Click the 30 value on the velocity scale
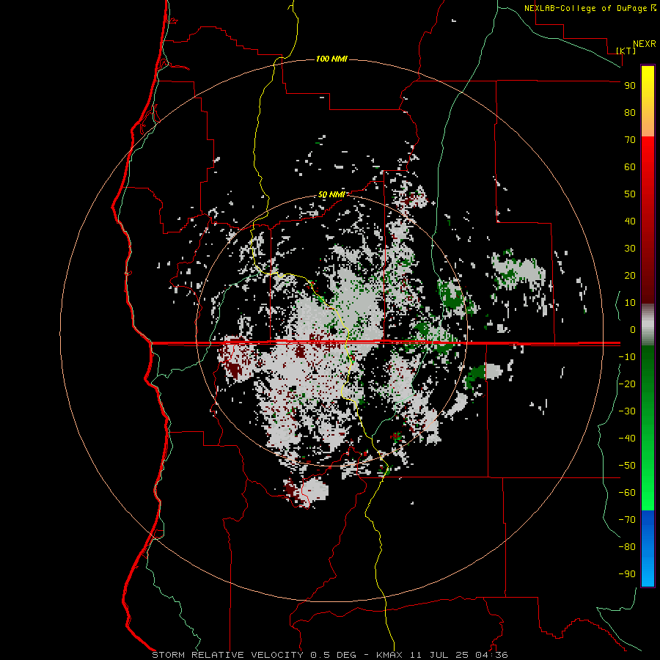The image size is (660, 660). [x=630, y=249]
